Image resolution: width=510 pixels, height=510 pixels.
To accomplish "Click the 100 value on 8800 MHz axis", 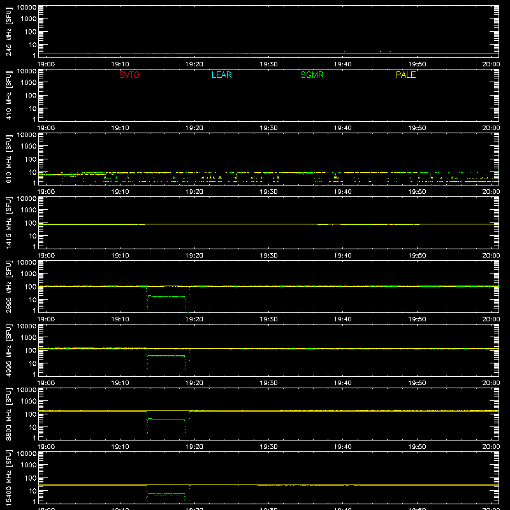I will [x=31, y=414].
